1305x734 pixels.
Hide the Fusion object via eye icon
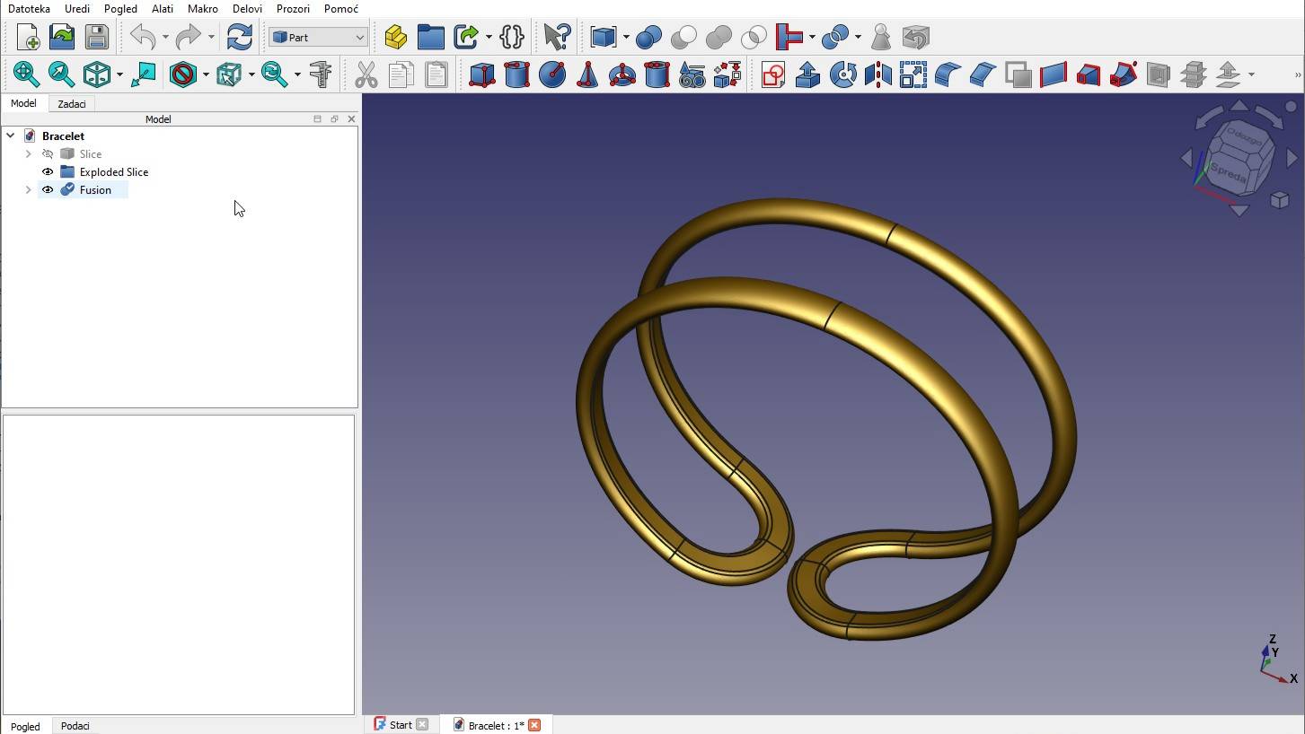coord(48,190)
